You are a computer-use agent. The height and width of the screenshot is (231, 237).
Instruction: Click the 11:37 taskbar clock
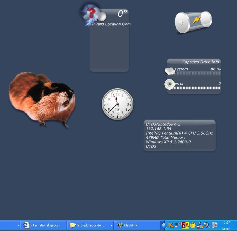[x=226, y=223]
